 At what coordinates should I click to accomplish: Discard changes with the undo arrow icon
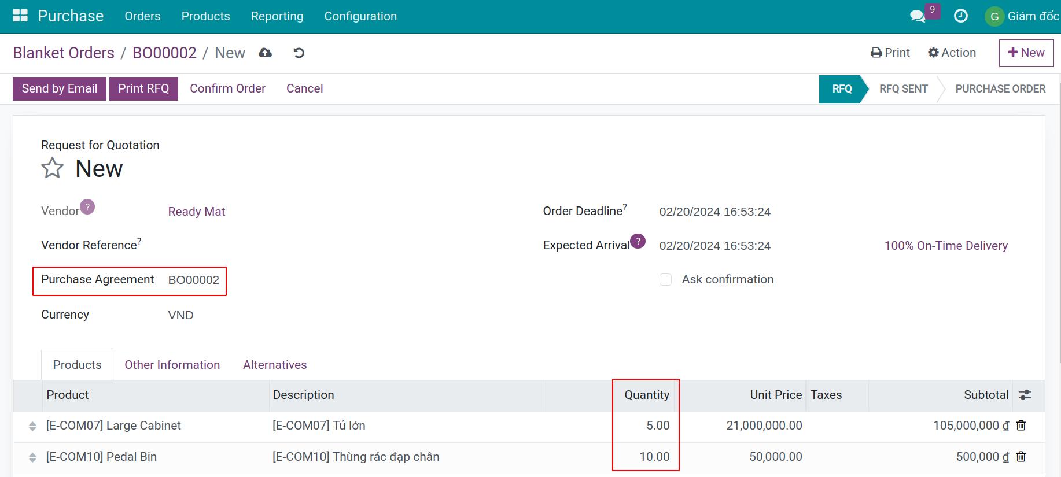(x=299, y=53)
